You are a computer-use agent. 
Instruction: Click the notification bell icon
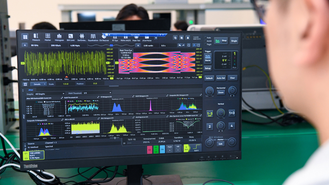pyautogui.click(x=188, y=38)
